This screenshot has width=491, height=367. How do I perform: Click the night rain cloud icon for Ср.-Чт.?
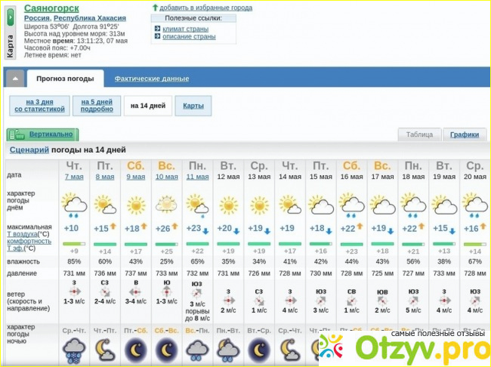(74, 349)
